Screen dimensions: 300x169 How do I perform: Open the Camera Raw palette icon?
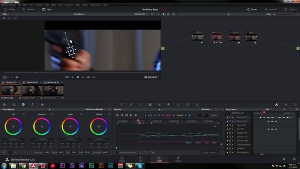(x=5, y=105)
